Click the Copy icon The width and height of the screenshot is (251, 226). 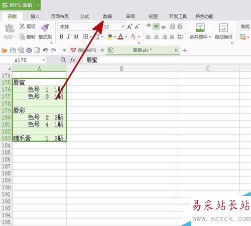coord(22,36)
